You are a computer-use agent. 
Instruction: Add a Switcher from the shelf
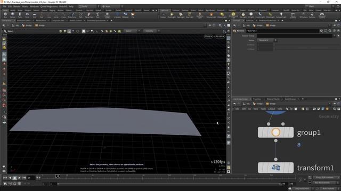pyautogui.click(x=312, y=15)
